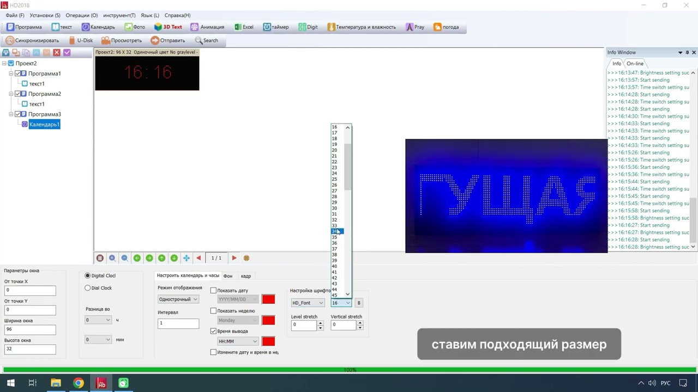
Task: Add a new Программа from the toolbar
Action: [24, 27]
